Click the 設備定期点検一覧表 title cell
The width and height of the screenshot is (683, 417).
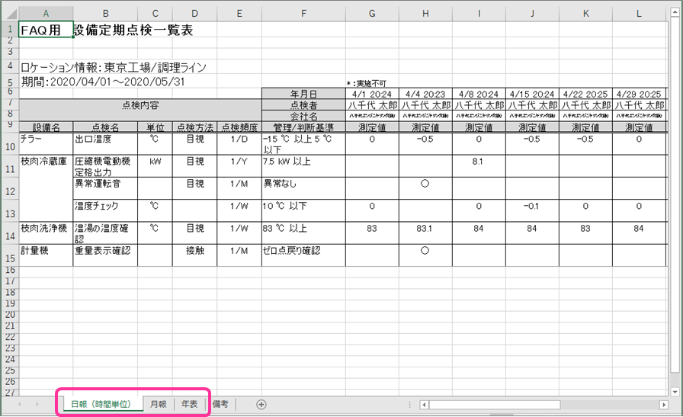(133, 30)
